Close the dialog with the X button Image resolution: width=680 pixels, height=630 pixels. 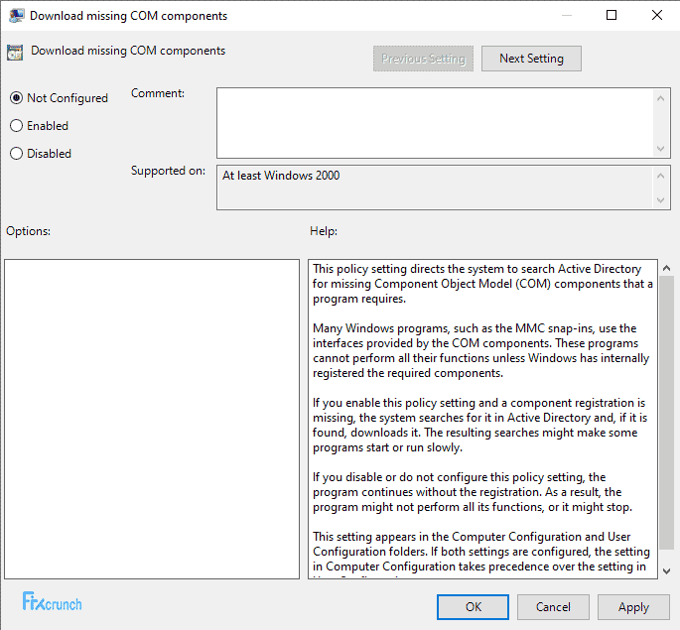click(657, 15)
